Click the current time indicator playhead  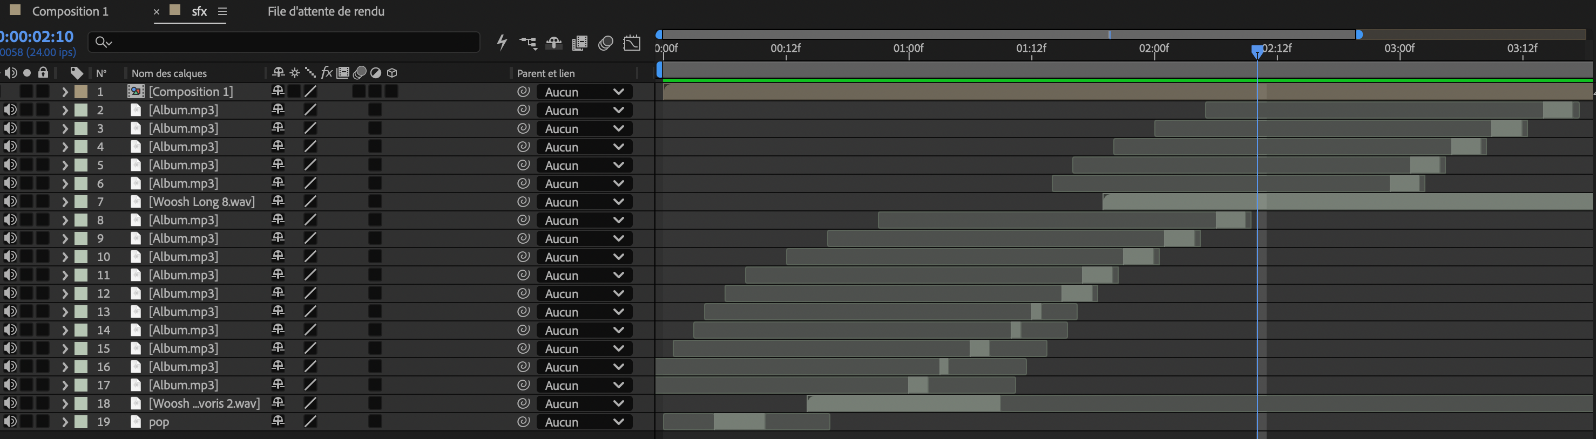coord(1257,51)
